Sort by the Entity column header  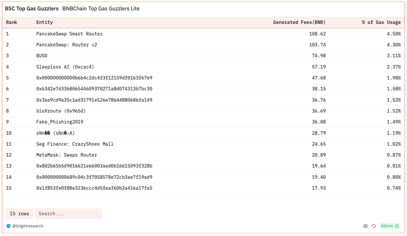pyautogui.click(x=45, y=22)
